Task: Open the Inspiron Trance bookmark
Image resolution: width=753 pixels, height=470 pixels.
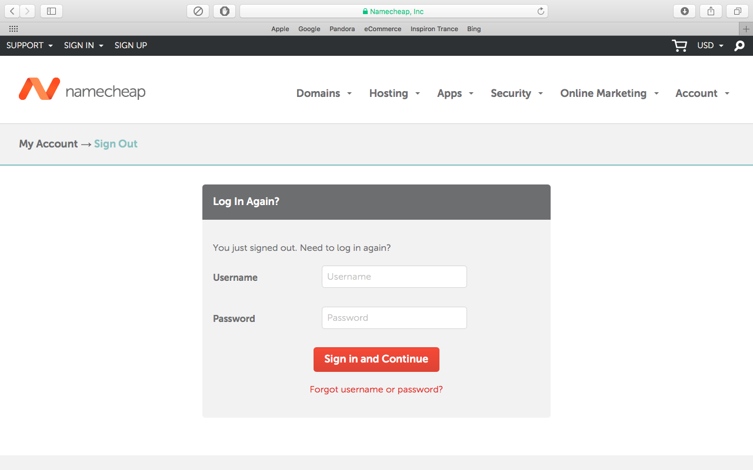Action: pos(434,29)
